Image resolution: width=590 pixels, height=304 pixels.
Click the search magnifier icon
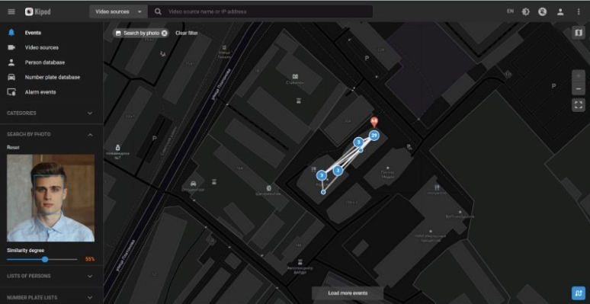point(158,11)
